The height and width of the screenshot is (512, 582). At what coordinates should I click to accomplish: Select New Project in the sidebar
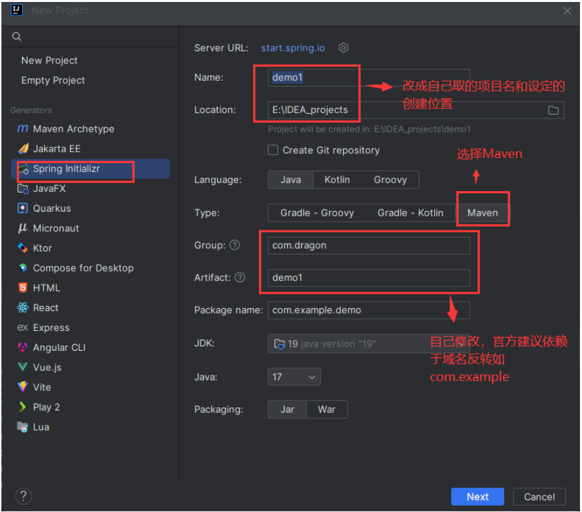49,61
